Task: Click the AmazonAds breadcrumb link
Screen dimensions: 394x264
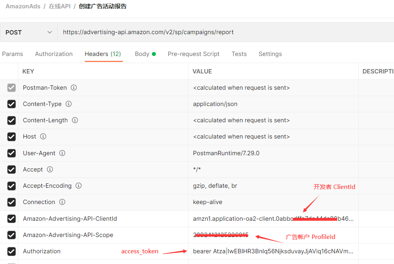Action: [x=23, y=6]
